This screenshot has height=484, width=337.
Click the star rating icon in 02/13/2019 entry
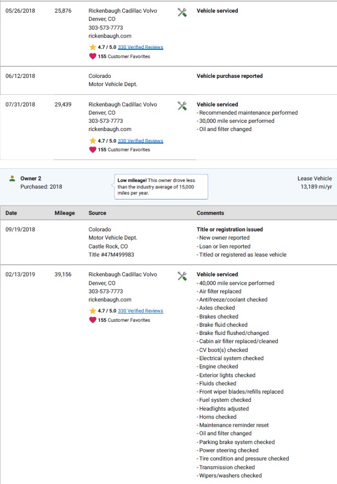pos(93,311)
